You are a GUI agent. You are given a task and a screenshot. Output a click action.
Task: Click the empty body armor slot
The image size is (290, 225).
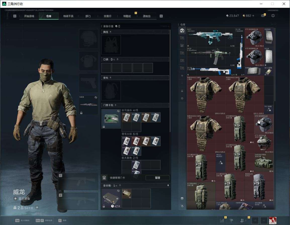pyautogui.click(x=89, y=61)
